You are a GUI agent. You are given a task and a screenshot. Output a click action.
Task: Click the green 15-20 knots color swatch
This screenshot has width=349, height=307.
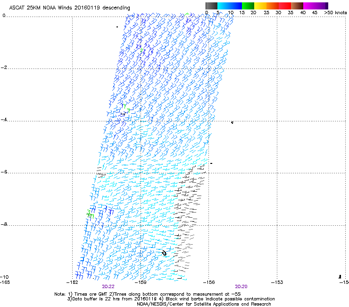tap(248, 6)
